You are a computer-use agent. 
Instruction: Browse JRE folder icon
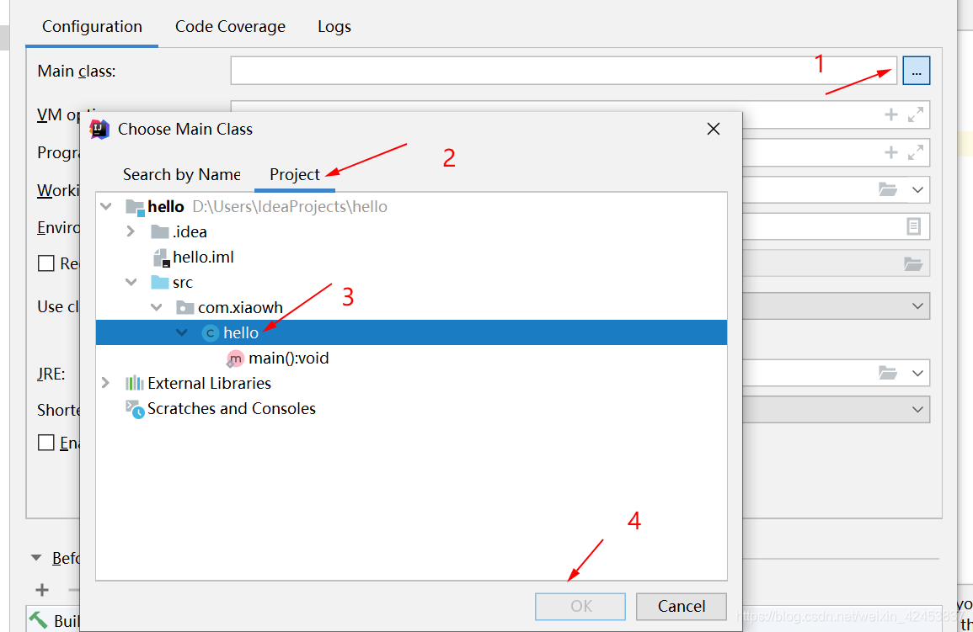coord(888,373)
